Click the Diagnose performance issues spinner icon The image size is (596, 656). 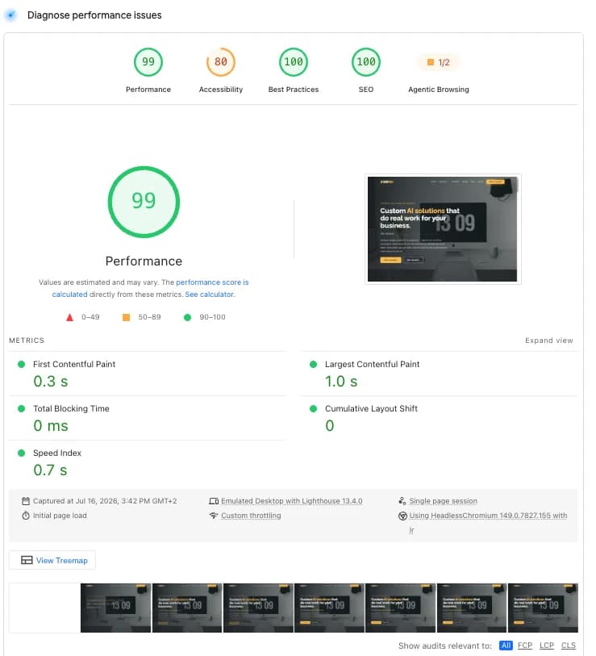10,15
